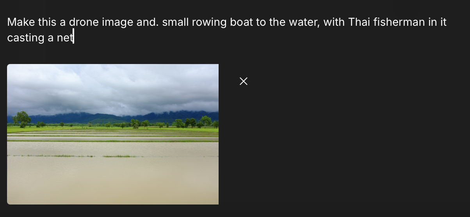Place cursor after the word "net"

click(x=73, y=38)
